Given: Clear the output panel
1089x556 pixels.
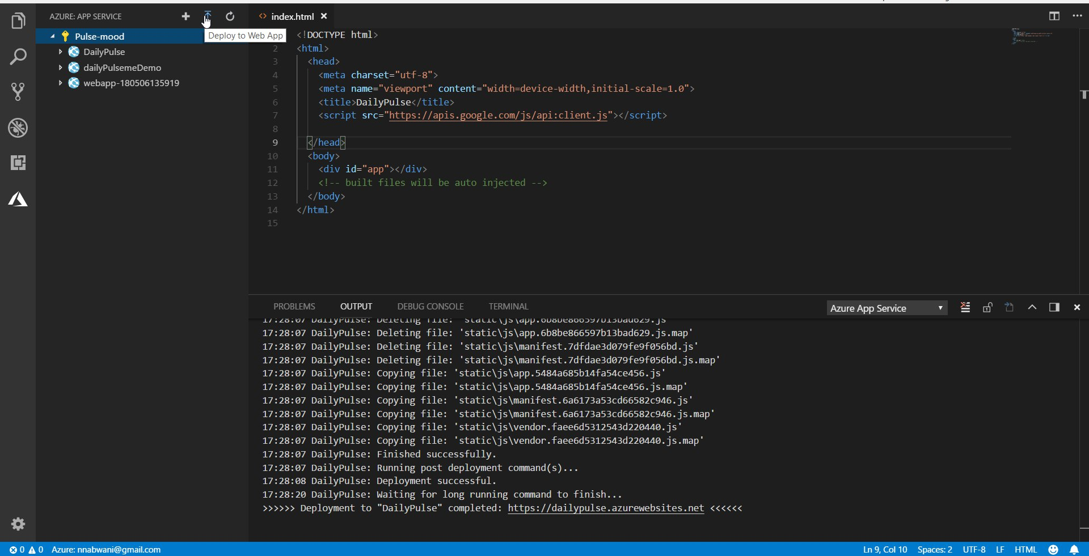Looking at the screenshot, I should click(965, 307).
